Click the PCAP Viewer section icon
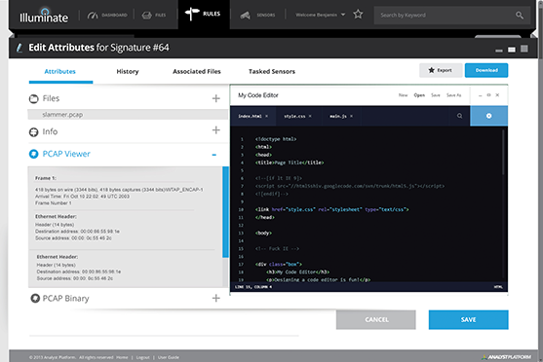Viewport: 543px width, 362px height. click(x=33, y=154)
